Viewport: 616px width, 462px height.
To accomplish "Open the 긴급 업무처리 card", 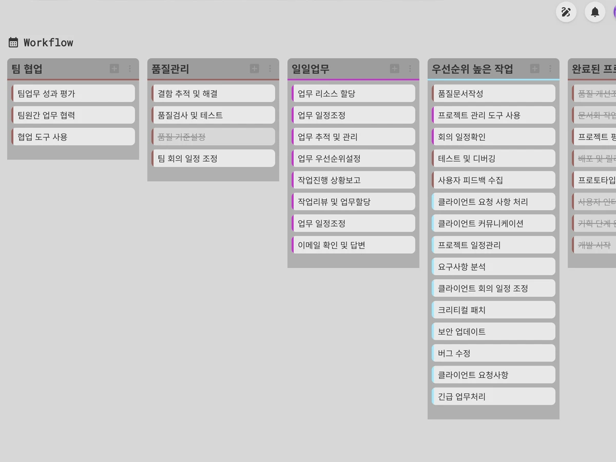I will 493,396.
